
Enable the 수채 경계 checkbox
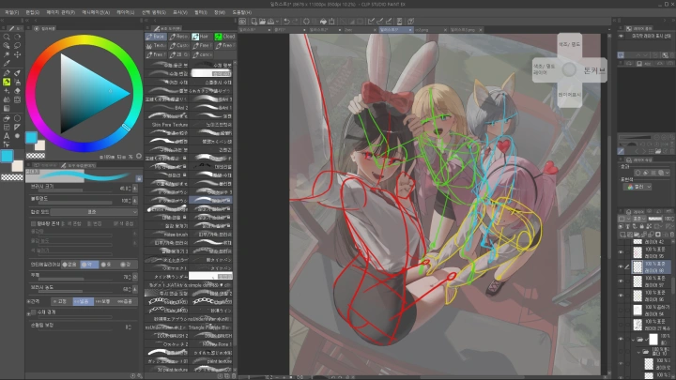coord(34,312)
